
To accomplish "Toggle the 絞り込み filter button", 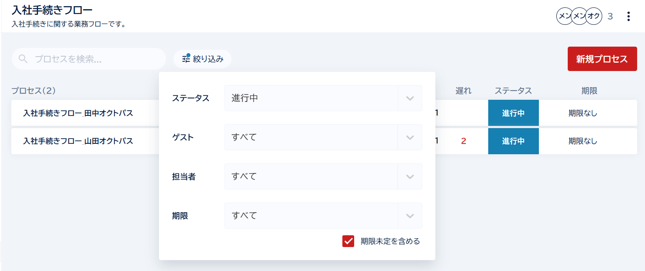I will pyautogui.click(x=202, y=59).
